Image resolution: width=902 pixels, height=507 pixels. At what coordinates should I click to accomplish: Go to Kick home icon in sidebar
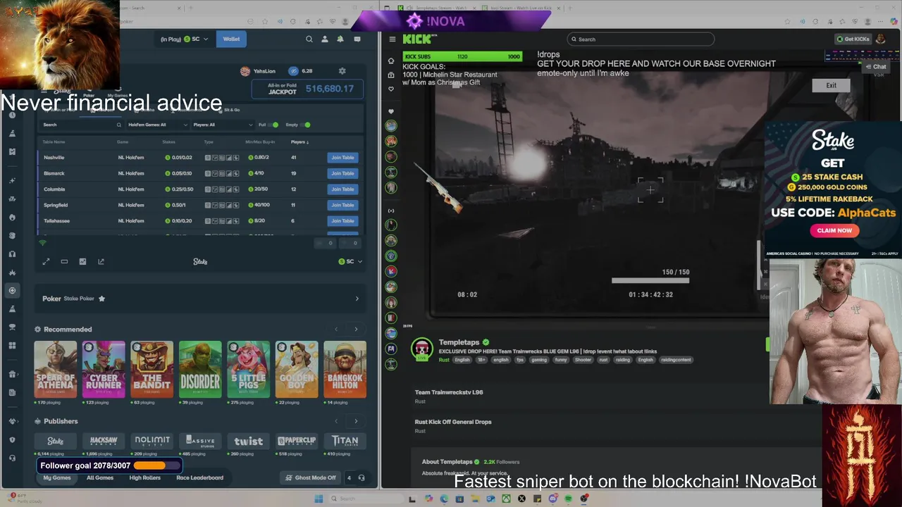tap(391, 61)
